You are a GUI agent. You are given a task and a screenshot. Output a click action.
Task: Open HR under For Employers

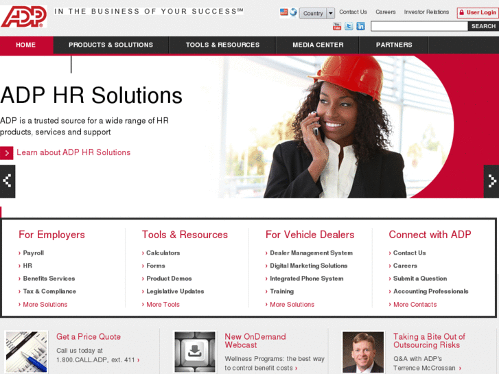point(27,266)
